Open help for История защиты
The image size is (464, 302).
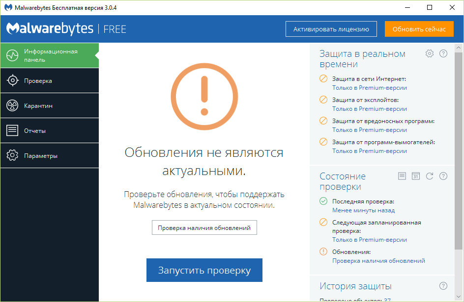pyautogui.click(x=443, y=286)
